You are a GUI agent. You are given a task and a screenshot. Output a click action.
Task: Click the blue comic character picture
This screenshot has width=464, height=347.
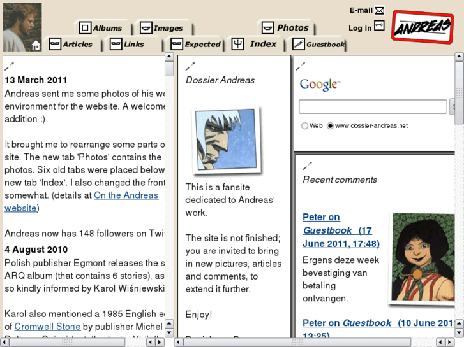click(x=227, y=139)
